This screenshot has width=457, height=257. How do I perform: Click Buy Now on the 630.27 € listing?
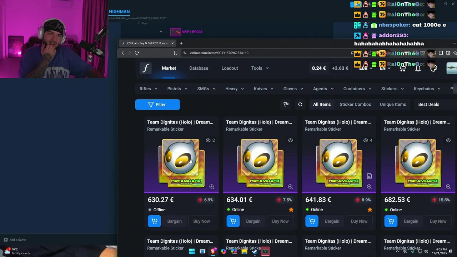tap(201, 221)
